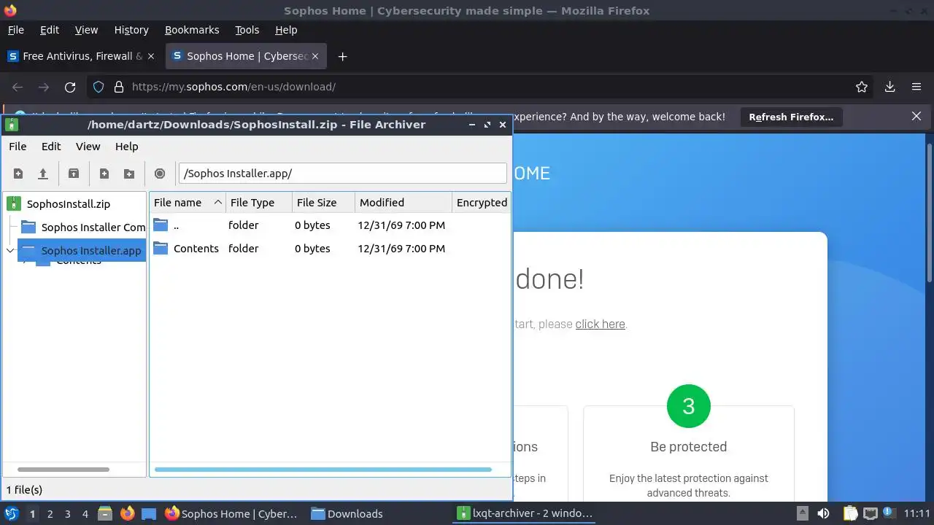This screenshot has height=525, width=934.
Task: Select SophosInstall.zip root in the tree
Action: (69, 204)
